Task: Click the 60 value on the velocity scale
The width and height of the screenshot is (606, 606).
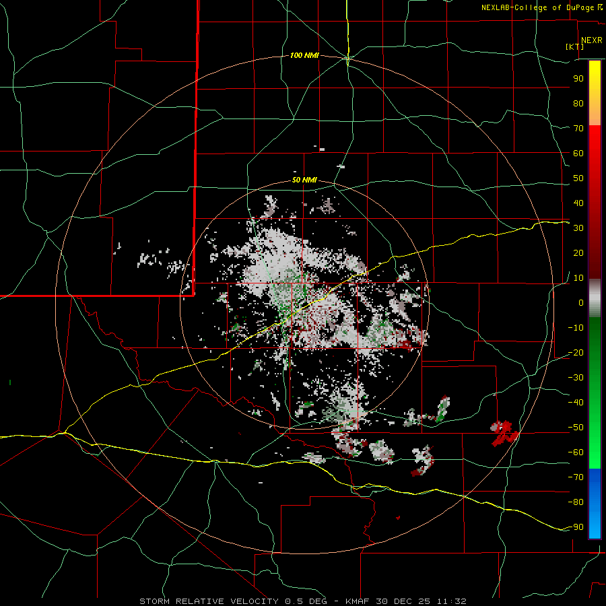Action: 578,153
